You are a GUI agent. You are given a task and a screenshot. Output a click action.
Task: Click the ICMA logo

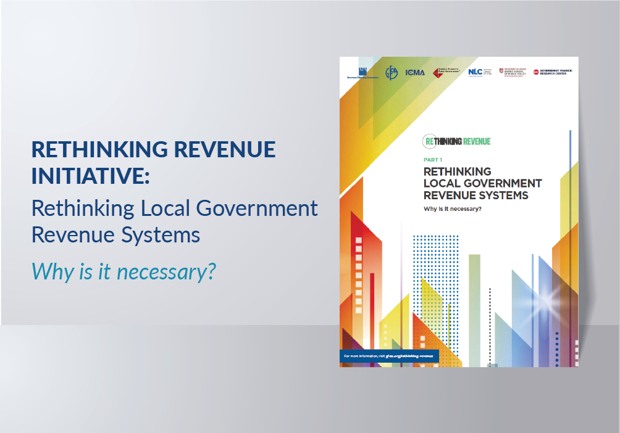415,72
